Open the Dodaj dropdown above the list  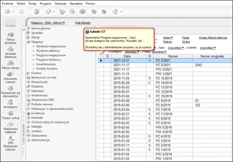tap(168, 37)
